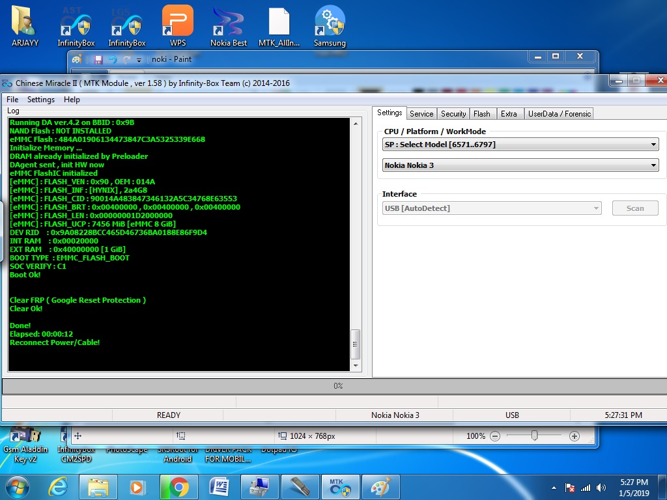
Task: Open Microsoft Word from the taskbar
Action: point(219,487)
